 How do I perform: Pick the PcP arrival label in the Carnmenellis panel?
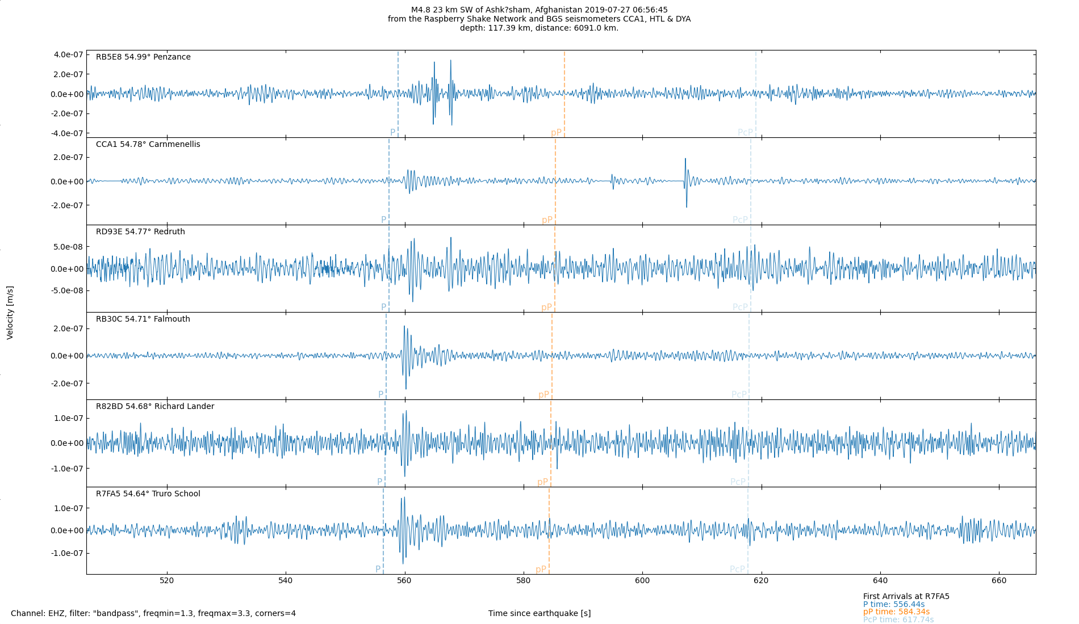(740, 220)
